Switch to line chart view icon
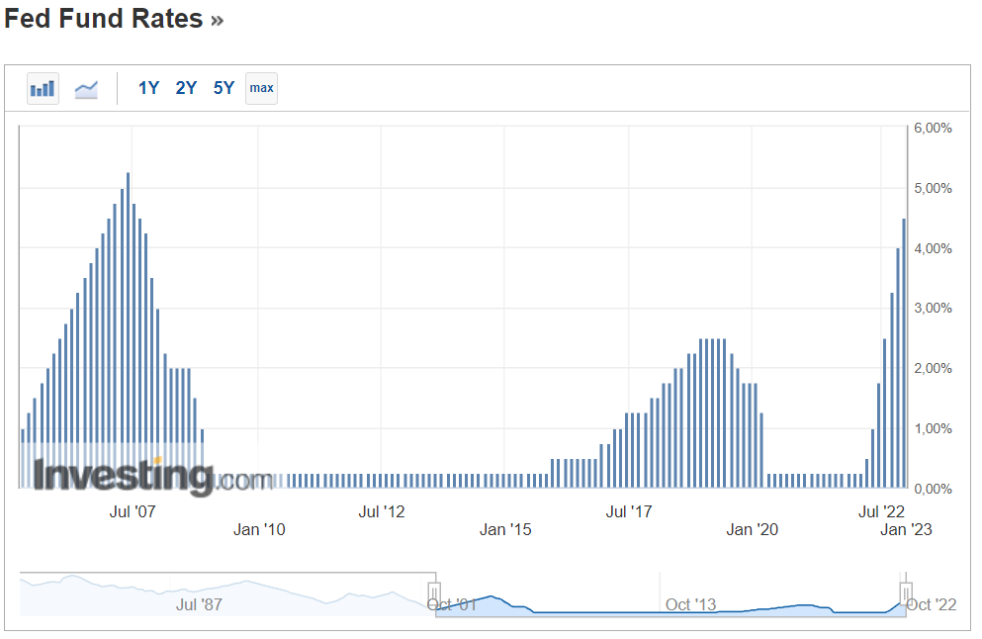 [x=86, y=88]
